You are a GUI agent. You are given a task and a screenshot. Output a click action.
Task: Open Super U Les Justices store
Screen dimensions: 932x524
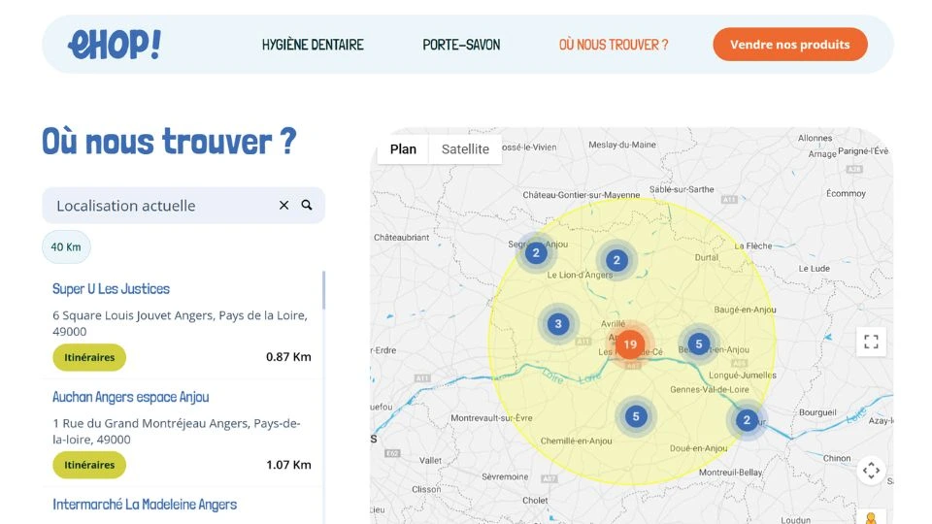[111, 289]
